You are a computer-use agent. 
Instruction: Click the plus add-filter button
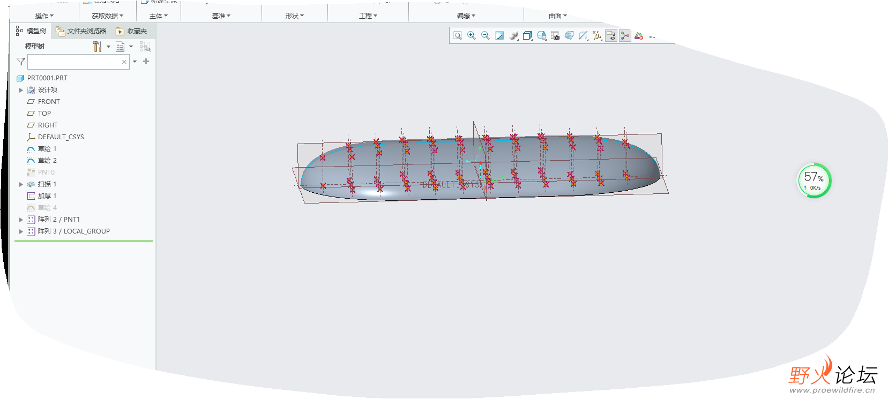pos(146,62)
